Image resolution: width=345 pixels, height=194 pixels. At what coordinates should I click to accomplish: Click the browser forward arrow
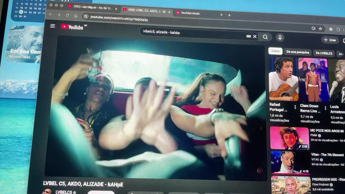(59, 15)
